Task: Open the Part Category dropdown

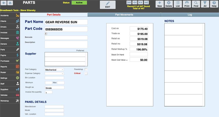Action: click(x=54, y=69)
